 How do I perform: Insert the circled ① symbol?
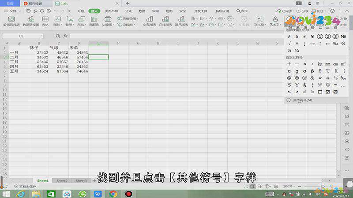(320, 37)
